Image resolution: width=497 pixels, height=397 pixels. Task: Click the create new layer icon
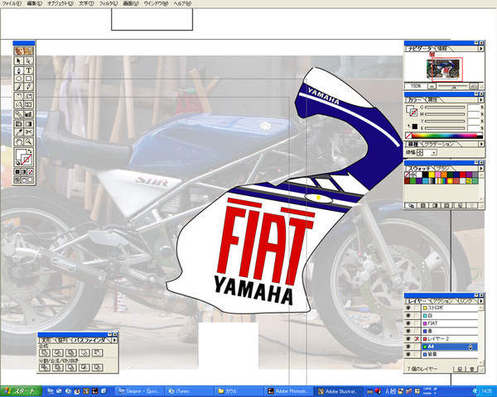pyautogui.click(x=460, y=369)
